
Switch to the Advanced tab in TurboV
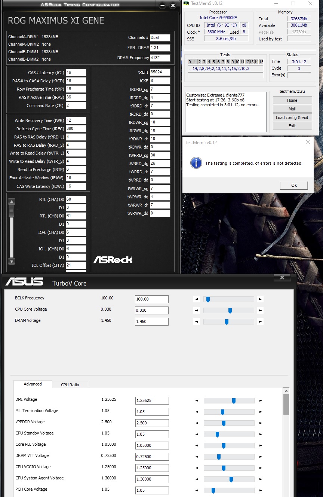(x=33, y=384)
